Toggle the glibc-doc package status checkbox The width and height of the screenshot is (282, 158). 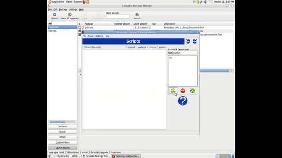point(80,27)
